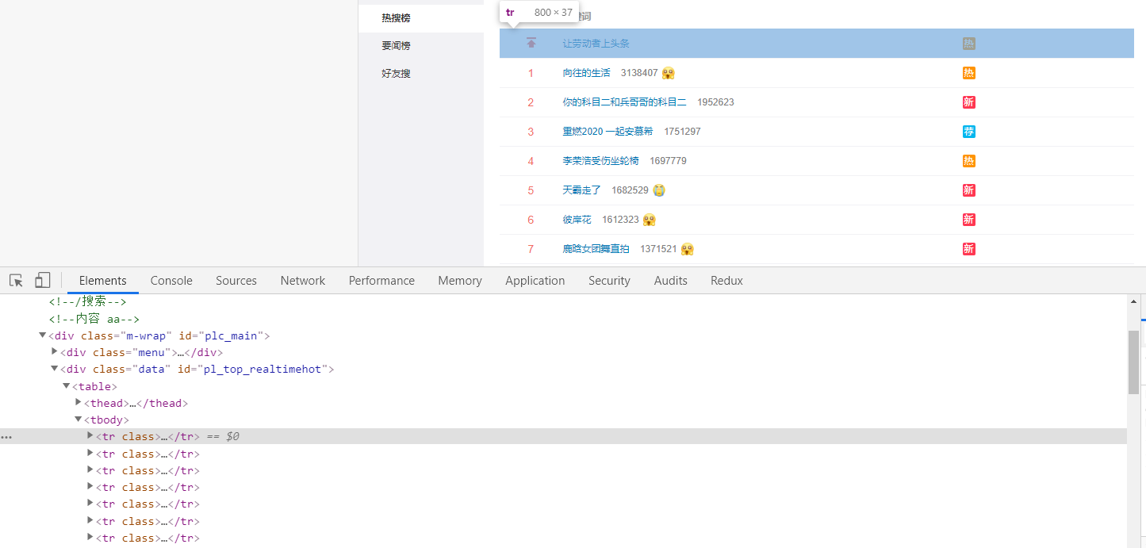Expand the selected tr node marked $0
This screenshot has width=1146, height=548.
pyautogui.click(x=90, y=435)
